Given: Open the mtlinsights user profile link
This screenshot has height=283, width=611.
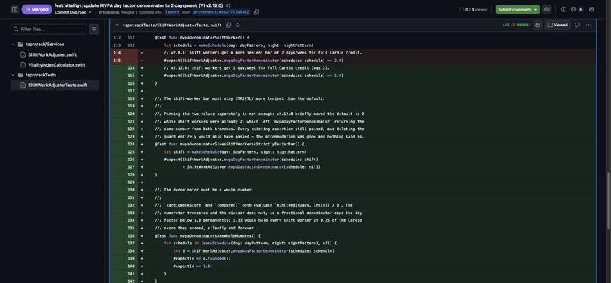Looking at the screenshot, I should (x=109, y=12).
